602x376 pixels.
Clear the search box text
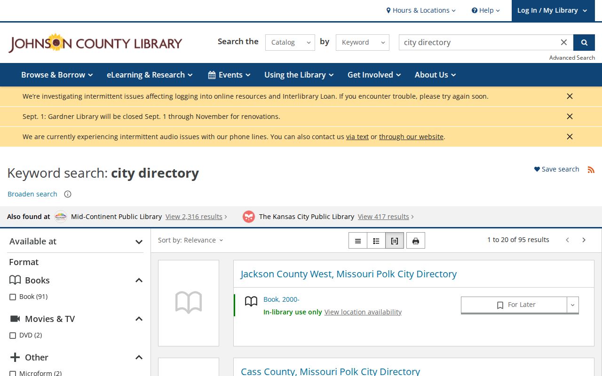pos(564,42)
